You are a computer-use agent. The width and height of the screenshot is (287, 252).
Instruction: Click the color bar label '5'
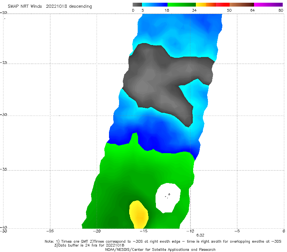click(x=143, y=10)
